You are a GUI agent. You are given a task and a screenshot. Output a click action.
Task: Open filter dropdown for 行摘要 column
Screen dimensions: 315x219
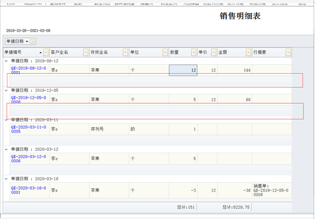[288, 52]
